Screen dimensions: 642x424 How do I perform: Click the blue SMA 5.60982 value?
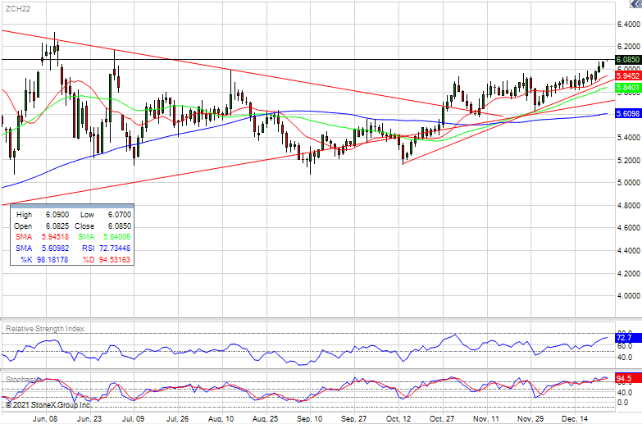(55, 248)
